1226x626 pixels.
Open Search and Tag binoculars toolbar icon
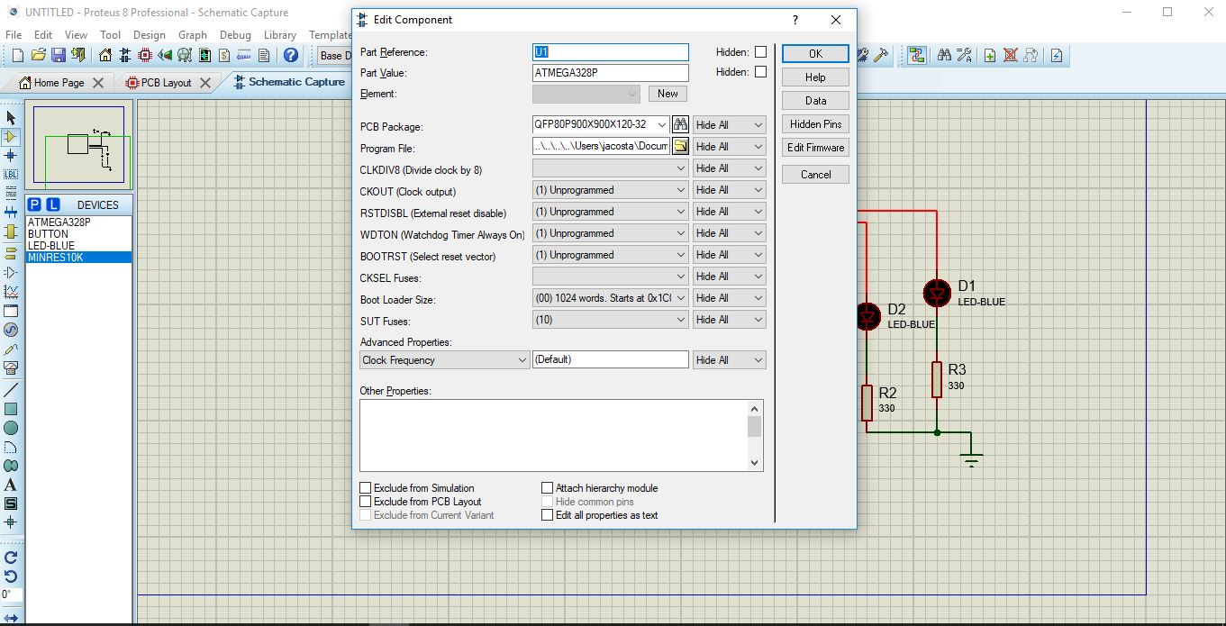point(944,55)
